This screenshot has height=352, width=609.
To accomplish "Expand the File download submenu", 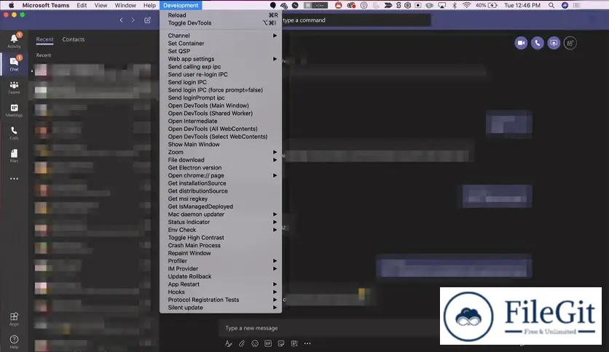I will click(221, 160).
